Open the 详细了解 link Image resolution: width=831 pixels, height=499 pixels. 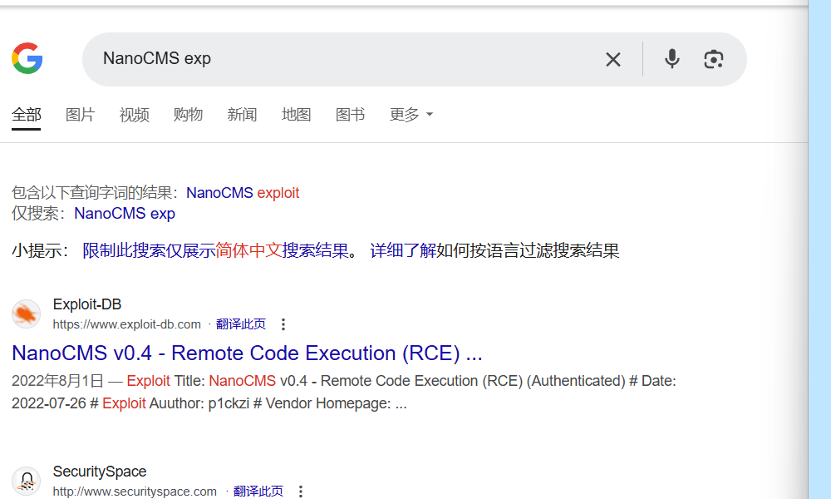(x=403, y=250)
